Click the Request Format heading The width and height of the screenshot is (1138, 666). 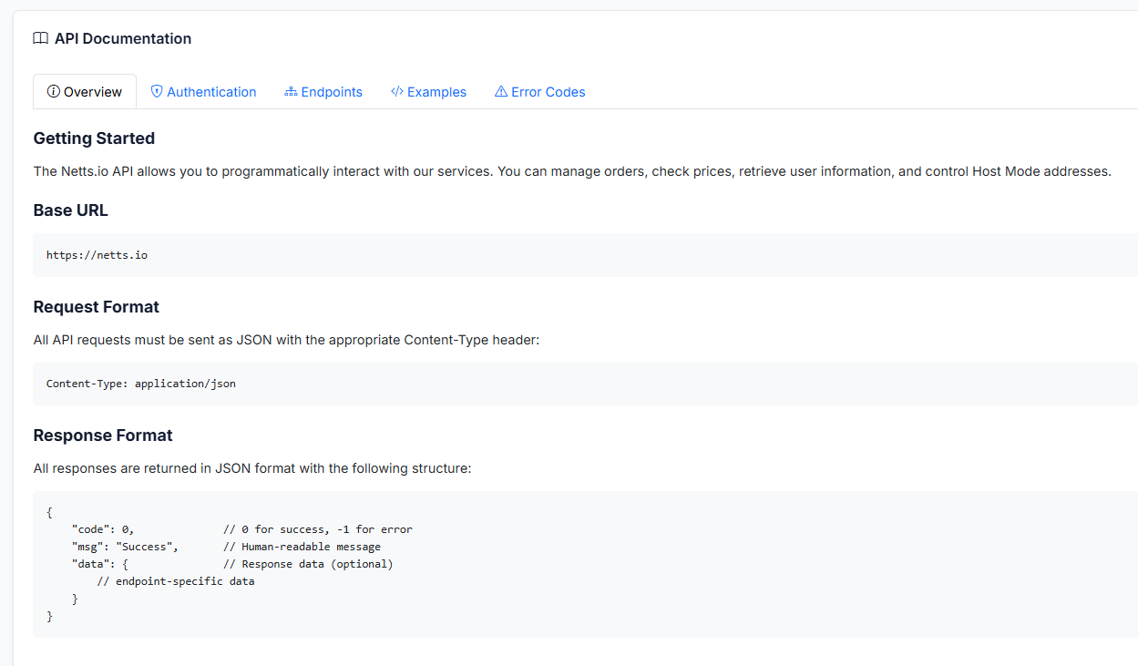[x=96, y=307]
